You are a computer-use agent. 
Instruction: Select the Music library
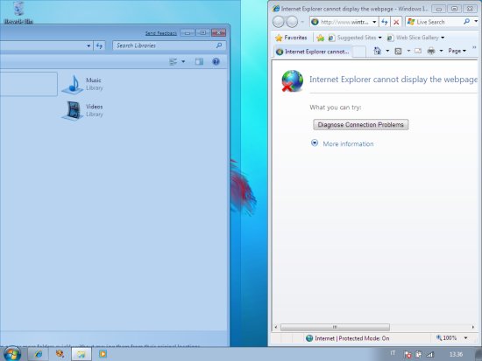(82, 84)
